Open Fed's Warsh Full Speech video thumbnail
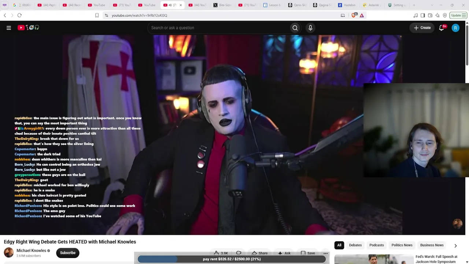This screenshot has width=469, height=264. click(x=373, y=259)
